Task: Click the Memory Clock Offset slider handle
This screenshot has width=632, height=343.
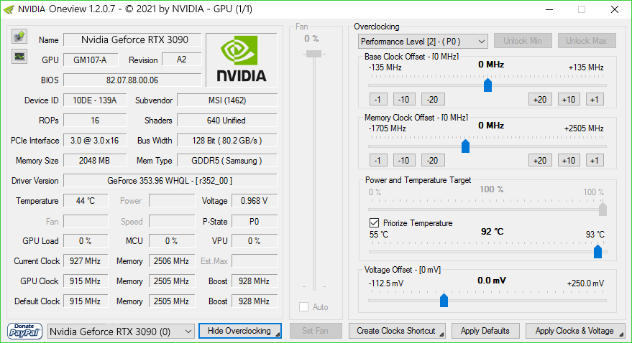Action: click(x=465, y=146)
